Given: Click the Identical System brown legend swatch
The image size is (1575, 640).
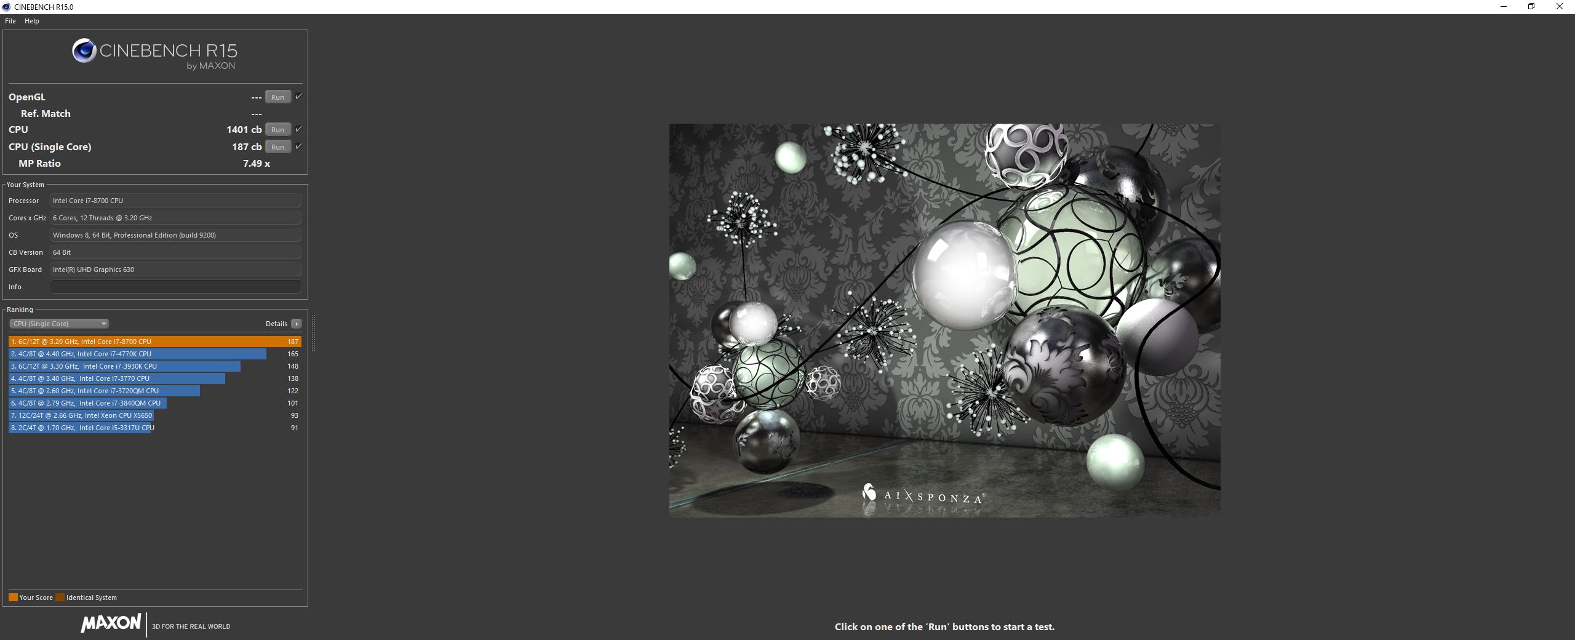Looking at the screenshot, I should click(x=60, y=598).
